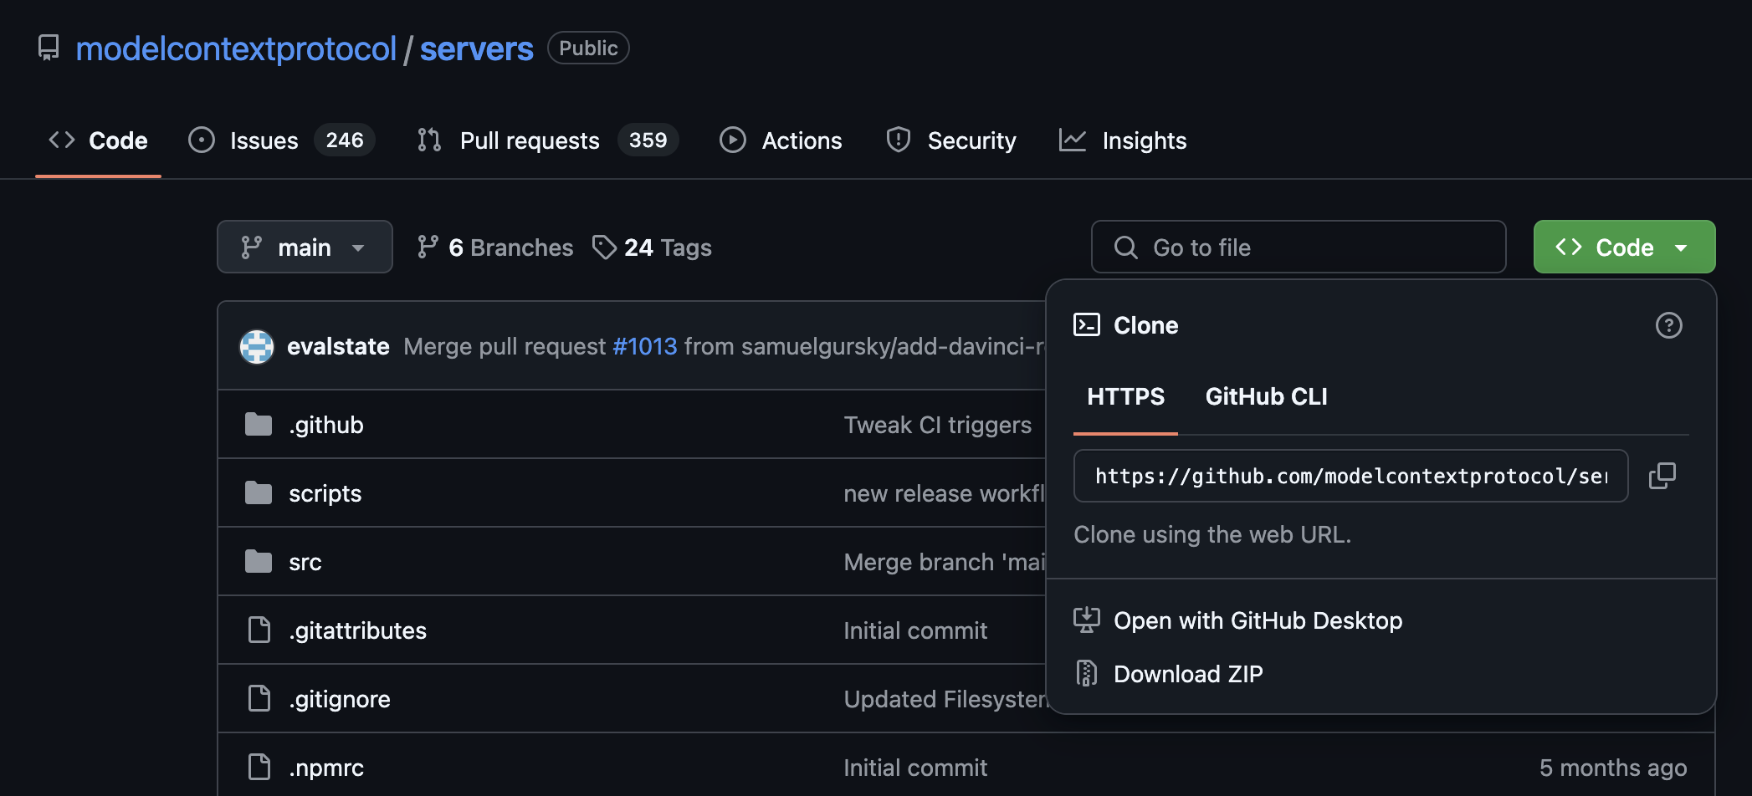Open the .npmrc 'Initial commit' message
Viewport: 1752px width, 796px height.
pos(915,768)
